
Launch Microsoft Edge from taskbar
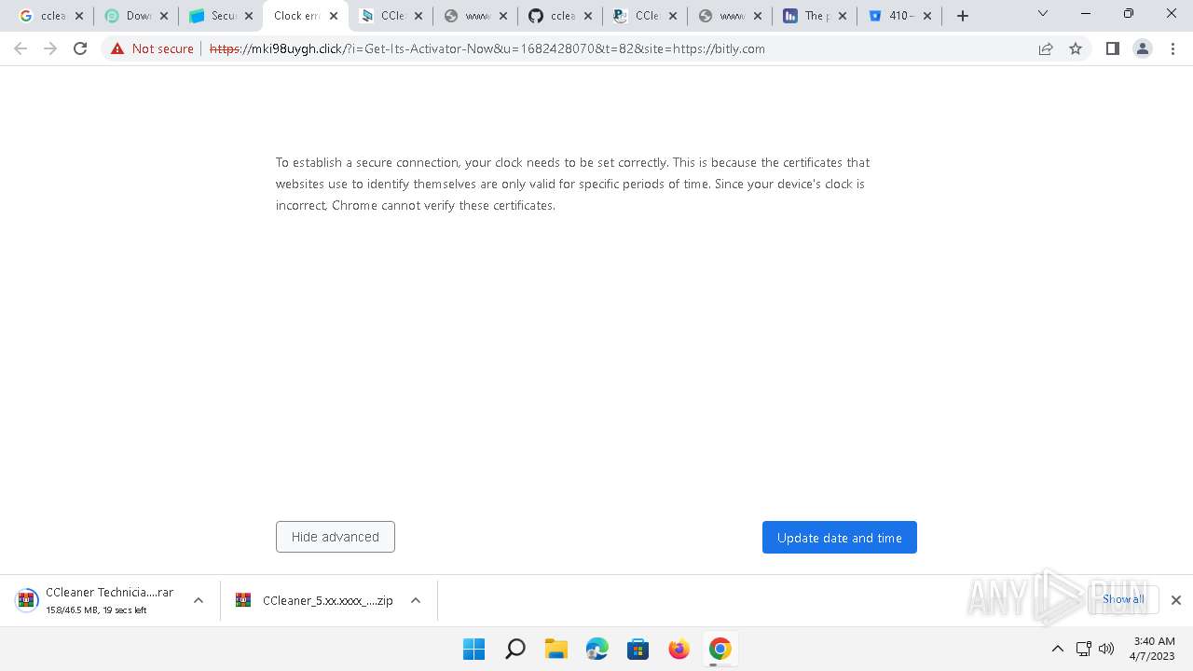[597, 649]
